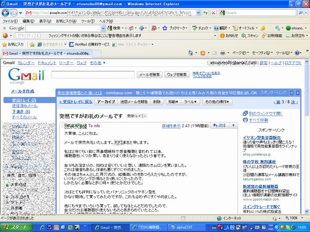
Task: Click in the Gmail search input field
Action: click(x=93, y=75)
